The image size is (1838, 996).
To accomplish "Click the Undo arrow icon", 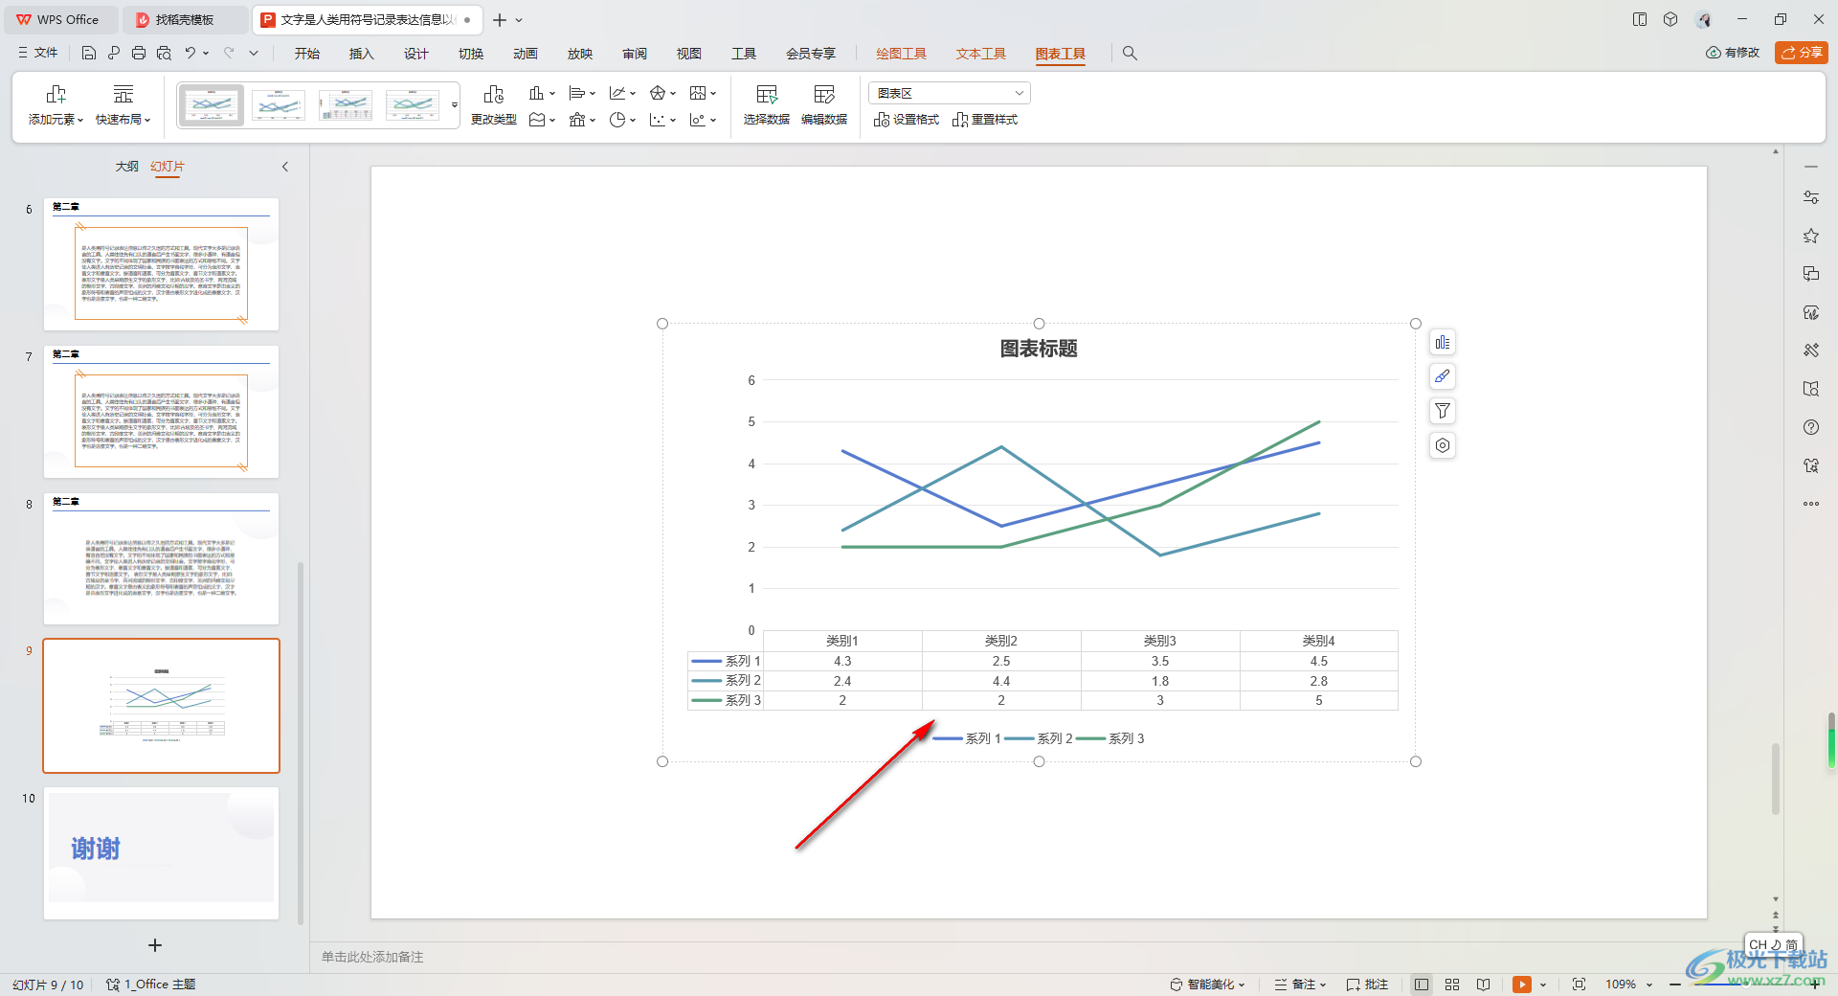I will (191, 54).
